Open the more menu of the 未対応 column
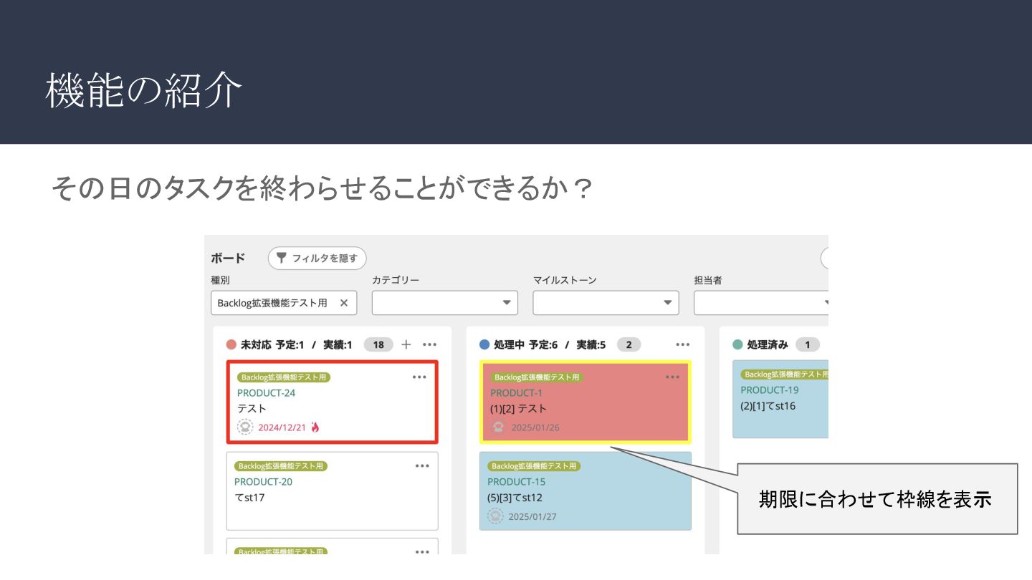1032x580 pixels. [x=429, y=344]
